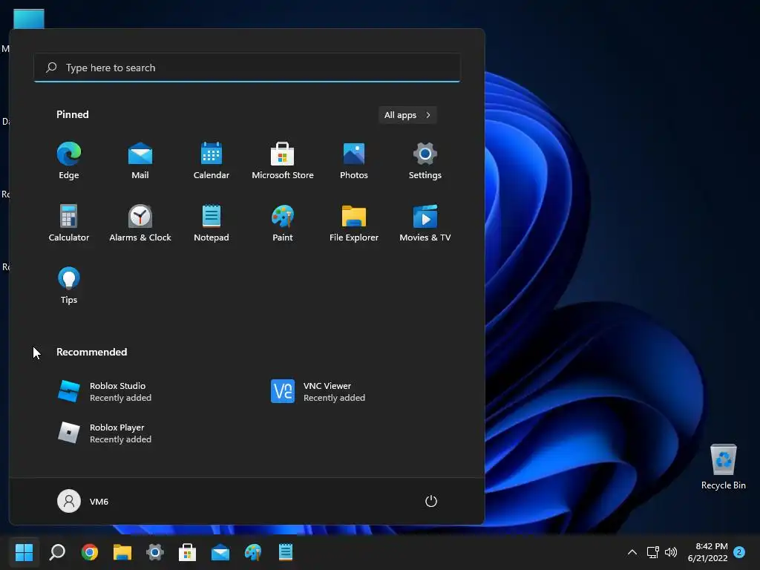The height and width of the screenshot is (570, 760).
Task: Expand All apps list
Action: click(x=407, y=115)
